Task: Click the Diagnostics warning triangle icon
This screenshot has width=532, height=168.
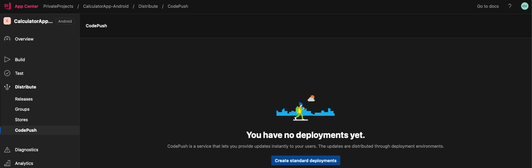Action: pos(7,150)
